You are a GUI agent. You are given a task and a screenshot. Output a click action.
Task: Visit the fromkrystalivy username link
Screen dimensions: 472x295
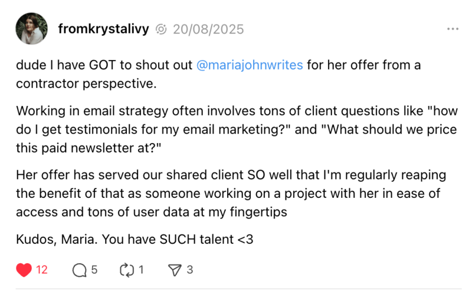point(105,29)
